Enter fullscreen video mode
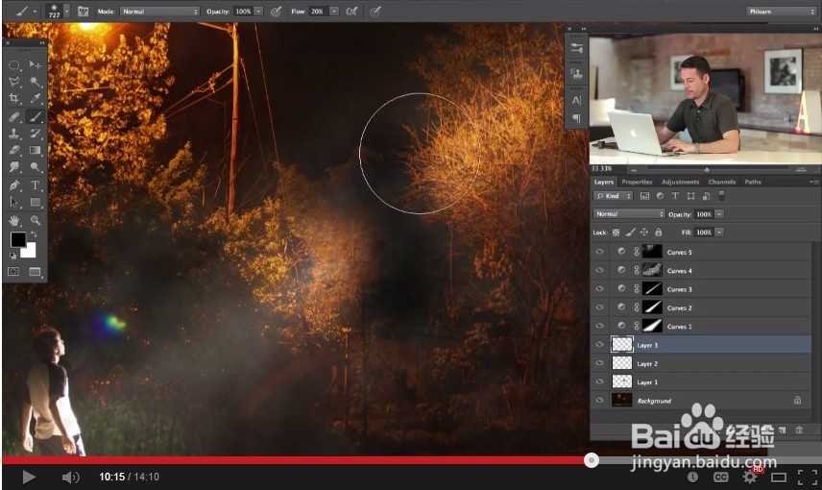Screen dimensions: 822x490 click(808, 477)
